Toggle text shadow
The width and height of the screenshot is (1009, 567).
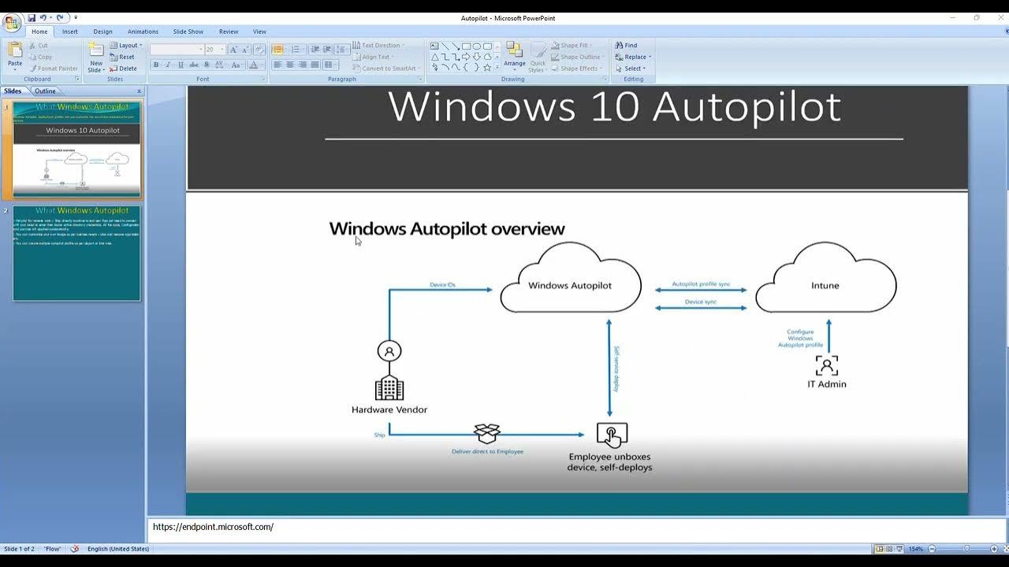207,65
